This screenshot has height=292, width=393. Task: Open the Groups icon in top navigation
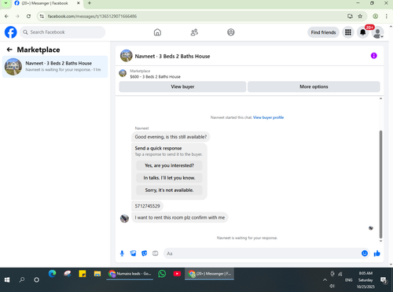pos(231,32)
